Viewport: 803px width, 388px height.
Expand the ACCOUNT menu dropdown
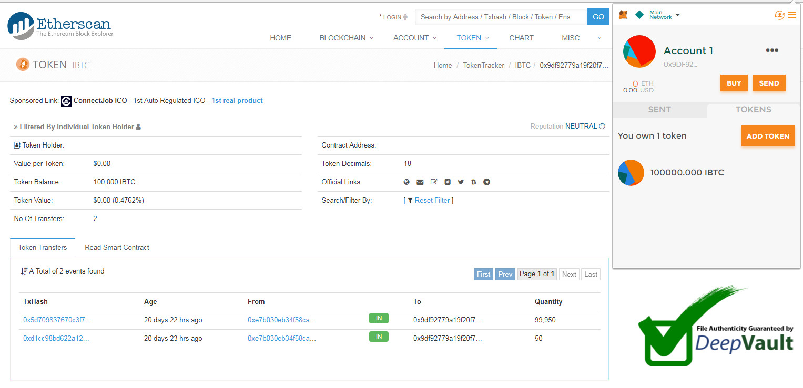pos(434,38)
